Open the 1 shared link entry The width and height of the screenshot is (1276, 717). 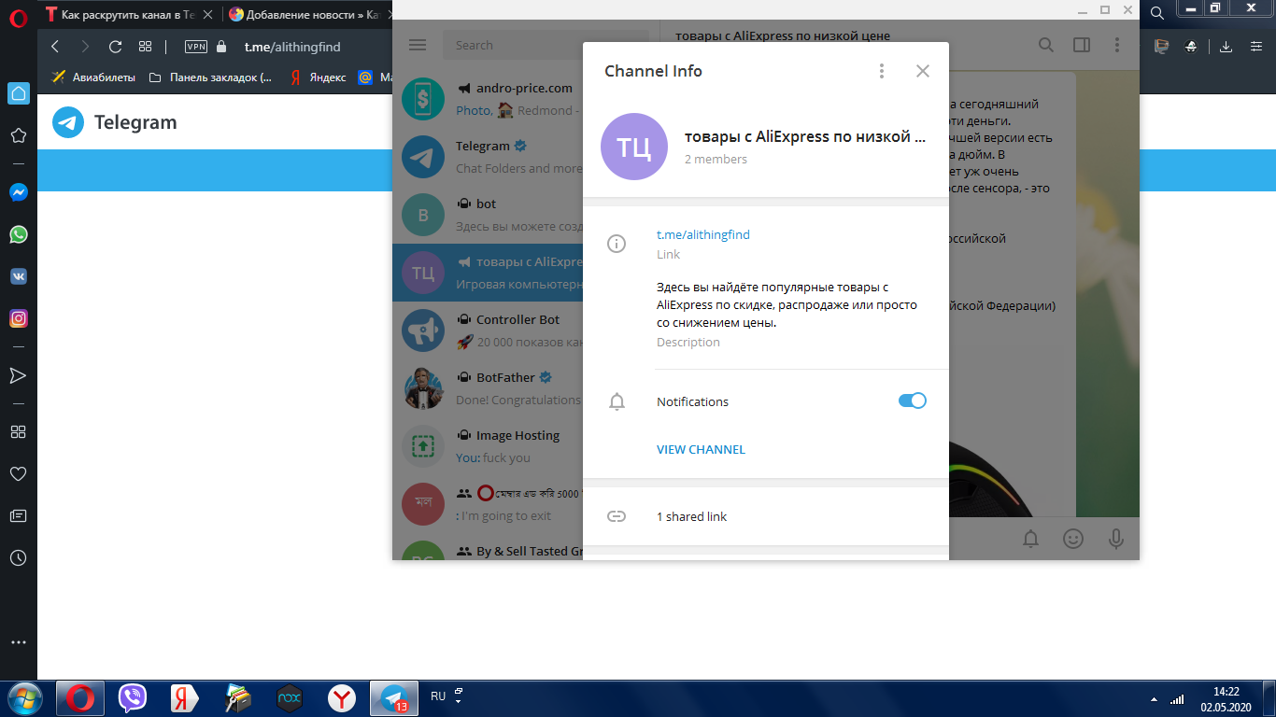pyautogui.click(x=691, y=516)
